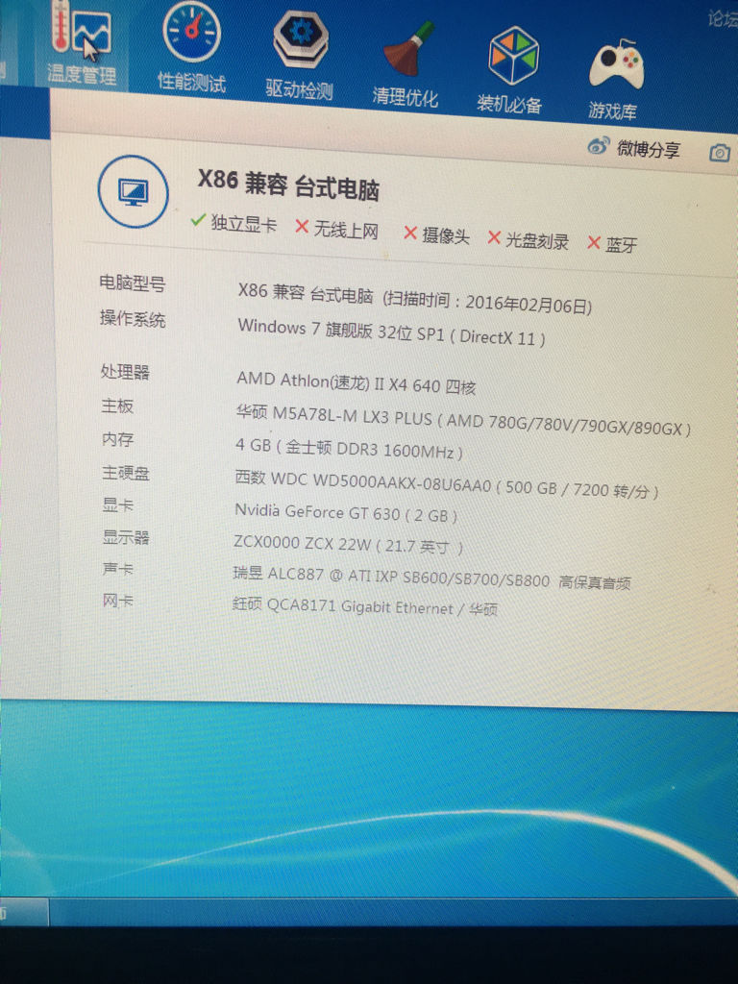Click the red X beside 光盘刻录

pos(494,238)
